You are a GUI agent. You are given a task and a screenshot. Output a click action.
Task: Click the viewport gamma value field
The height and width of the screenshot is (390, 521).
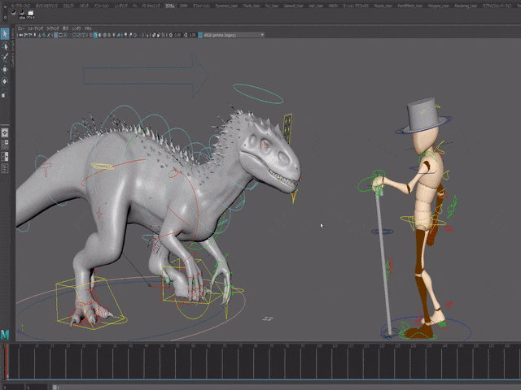tap(194, 35)
